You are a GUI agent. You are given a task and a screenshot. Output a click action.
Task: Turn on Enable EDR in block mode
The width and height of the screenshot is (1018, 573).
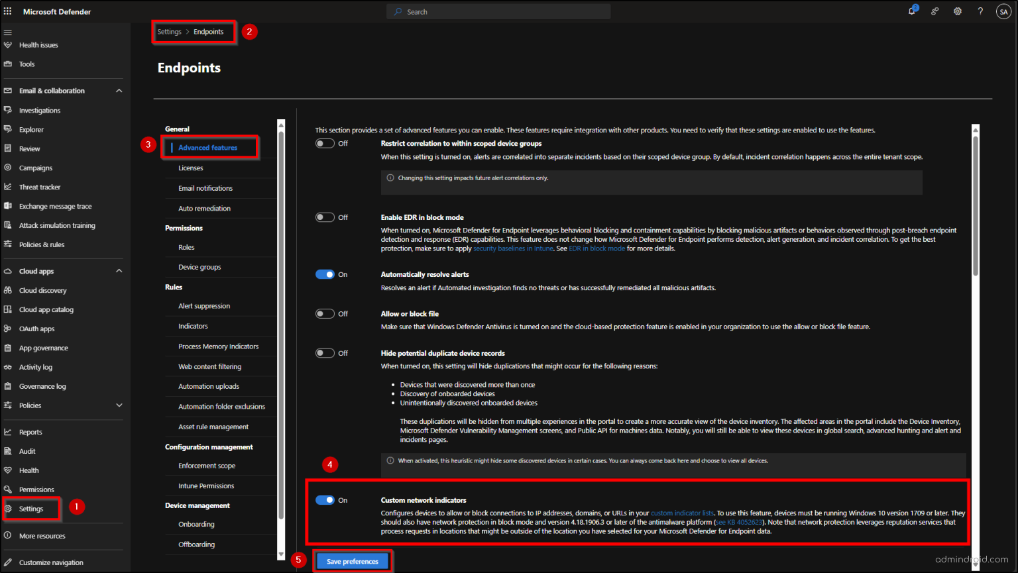click(325, 217)
